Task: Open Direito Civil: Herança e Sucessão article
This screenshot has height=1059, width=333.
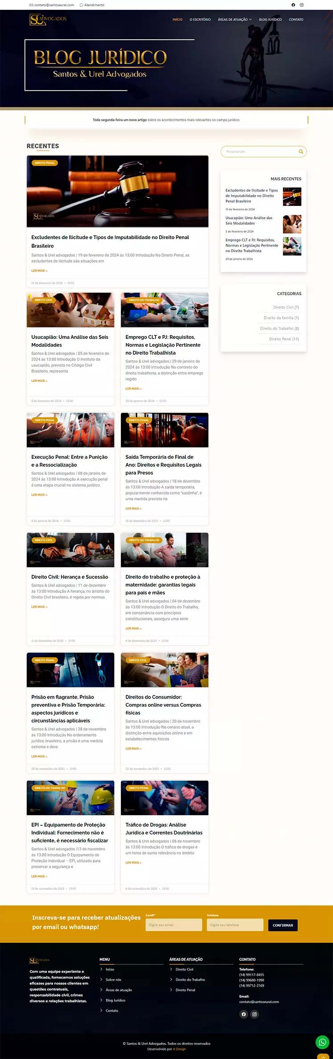Action: point(70,577)
